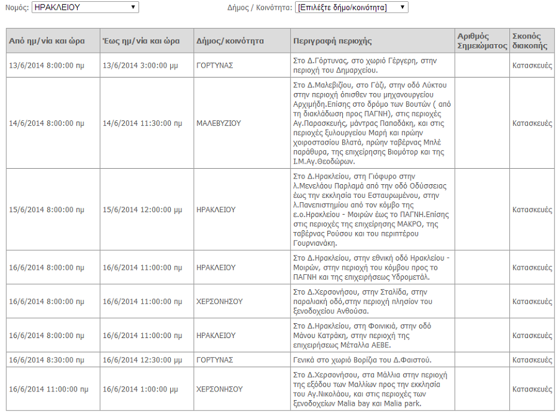The height and width of the screenshot is (415, 559).
Task: Click the 'Αριθμός Σημειώματος' column header
Action: [482, 41]
